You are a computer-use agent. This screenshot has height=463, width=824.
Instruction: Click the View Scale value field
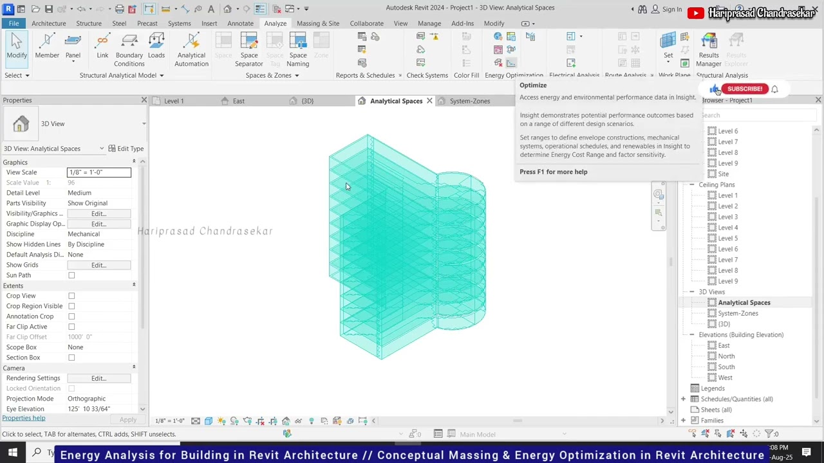pyautogui.click(x=99, y=172)
